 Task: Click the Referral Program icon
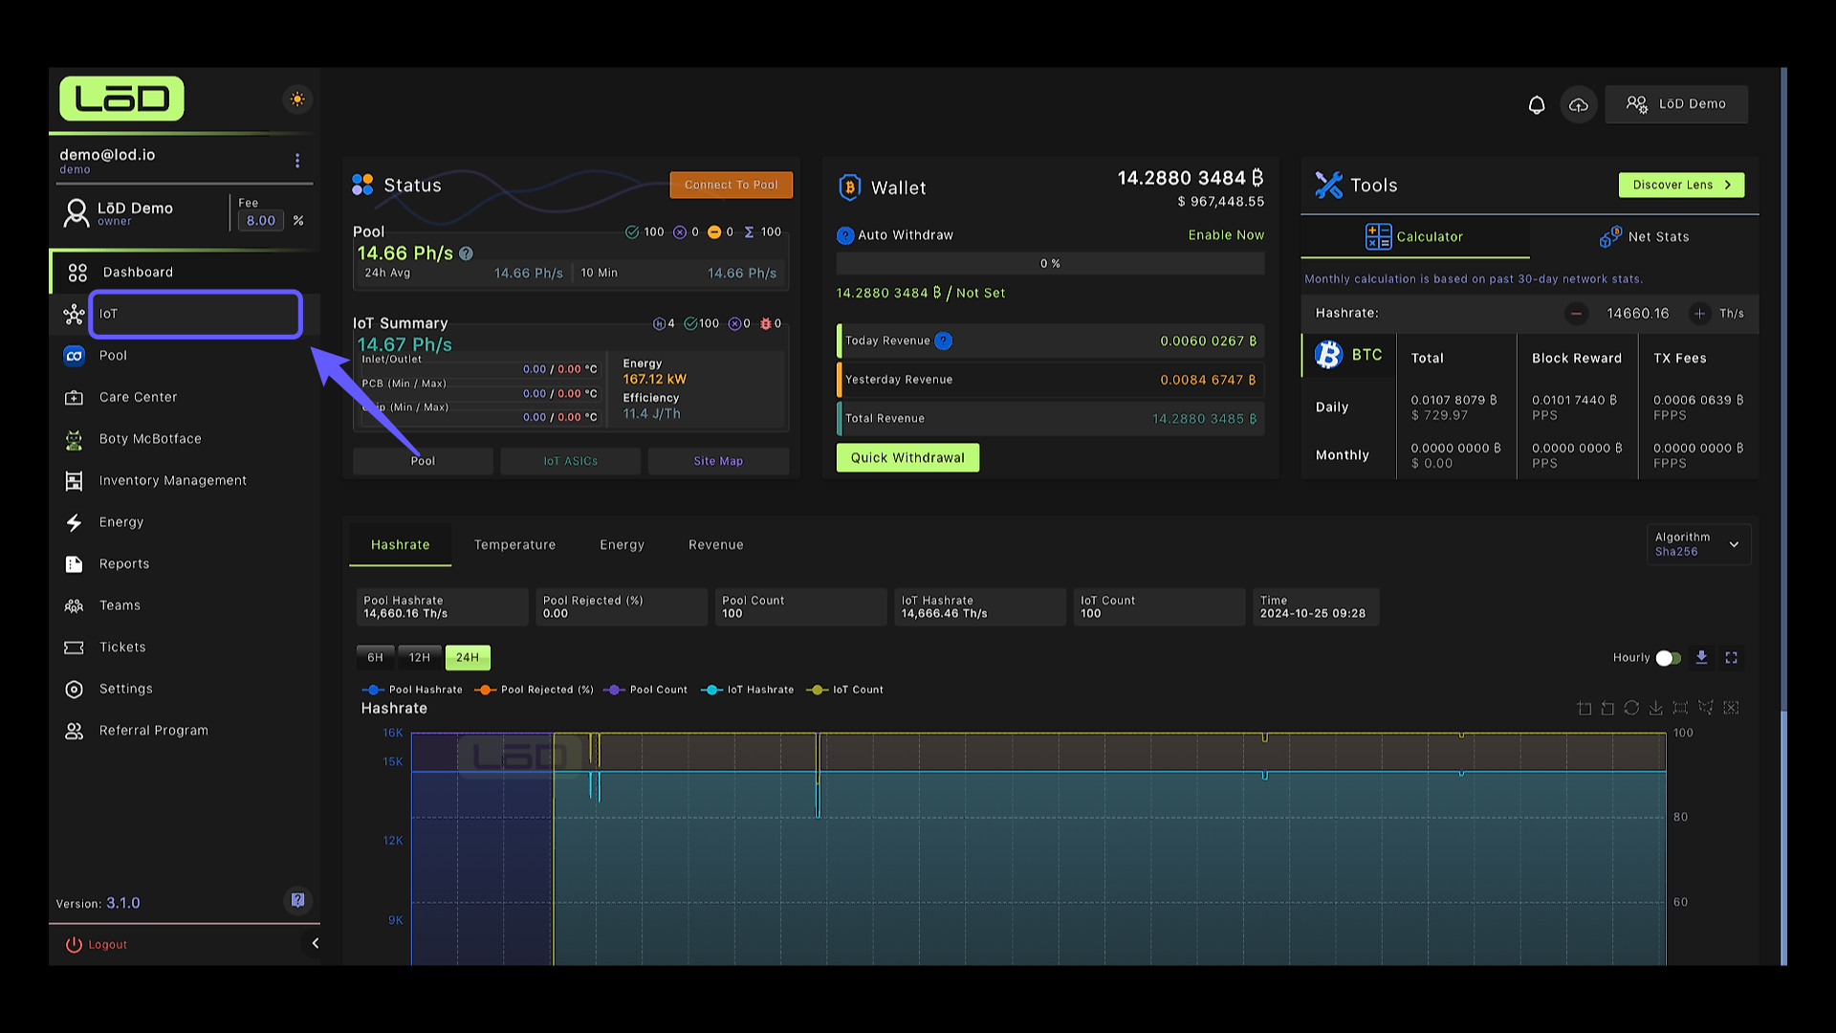74,732
